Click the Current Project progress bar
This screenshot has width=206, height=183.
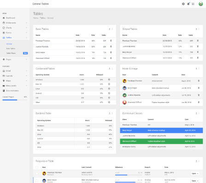15,100
